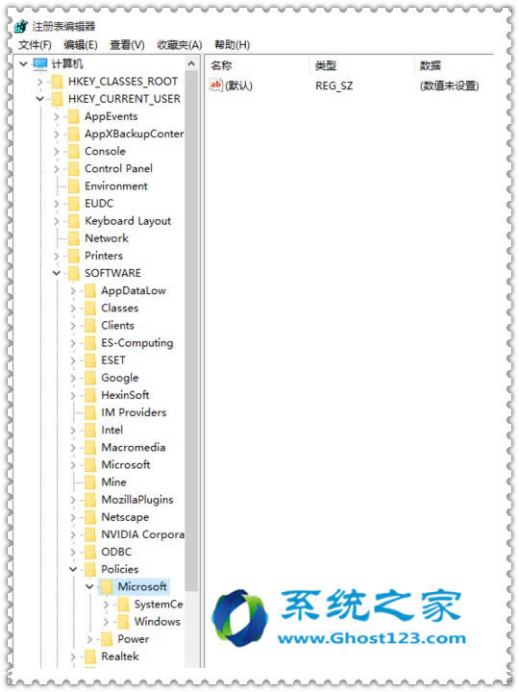
Task: Click the Console folder icon
Action: point(74,152)
